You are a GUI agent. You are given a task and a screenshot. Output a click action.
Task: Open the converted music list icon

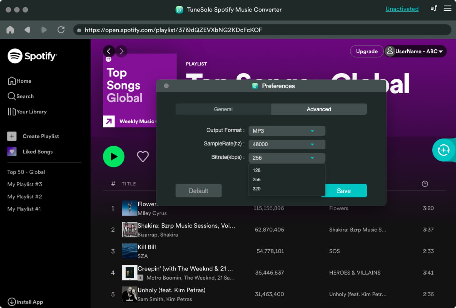[x=434, y=8]
